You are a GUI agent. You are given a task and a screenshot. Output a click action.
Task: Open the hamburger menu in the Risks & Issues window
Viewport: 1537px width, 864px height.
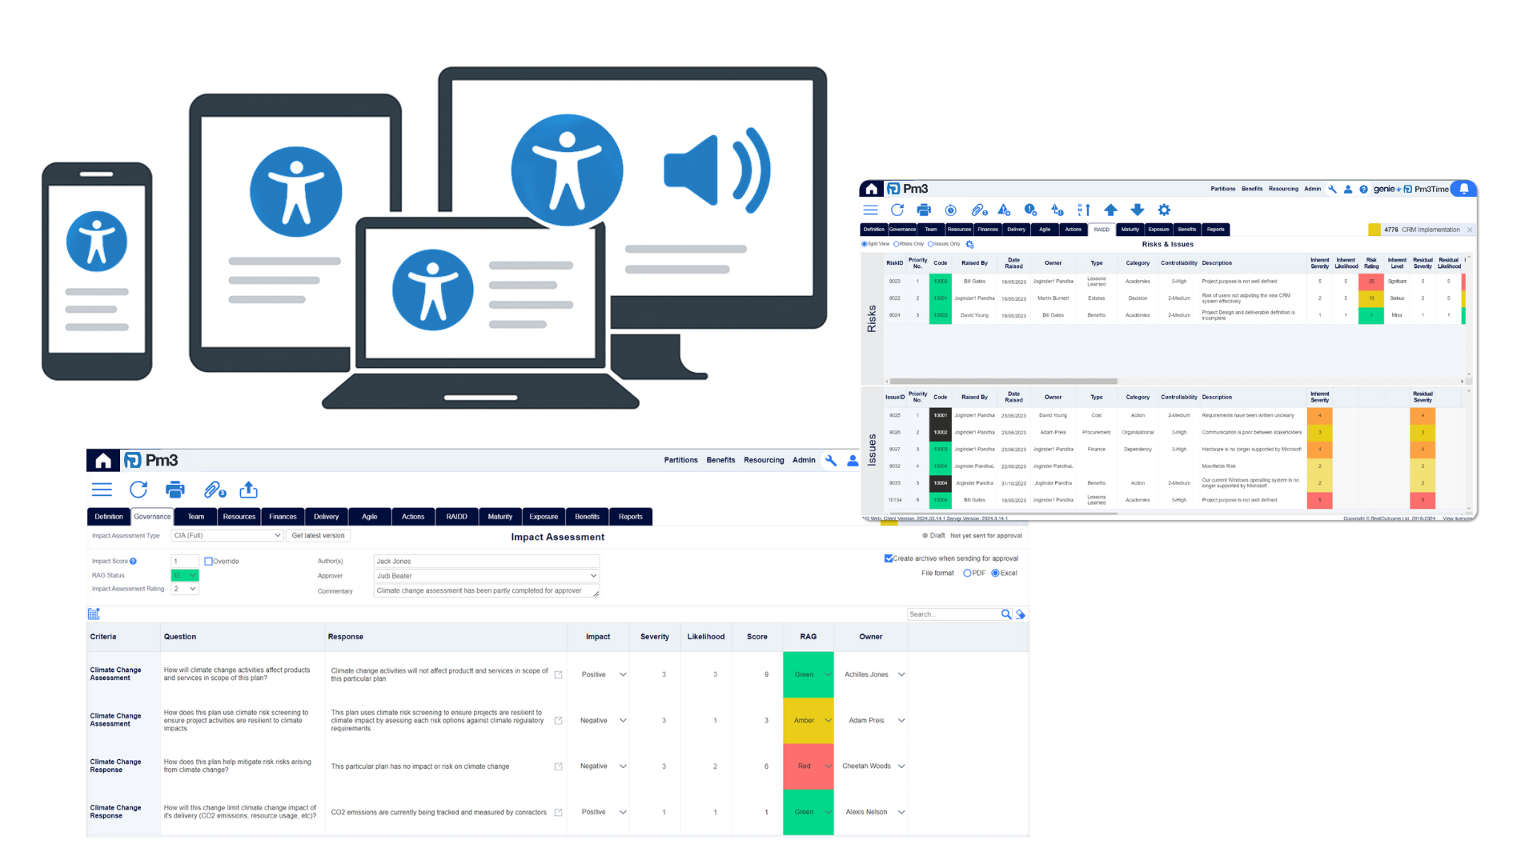871,210
